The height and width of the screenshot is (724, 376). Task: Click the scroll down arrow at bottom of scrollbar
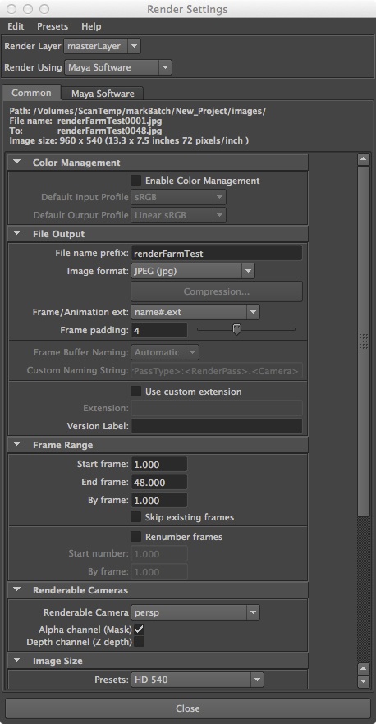[364, 681]
